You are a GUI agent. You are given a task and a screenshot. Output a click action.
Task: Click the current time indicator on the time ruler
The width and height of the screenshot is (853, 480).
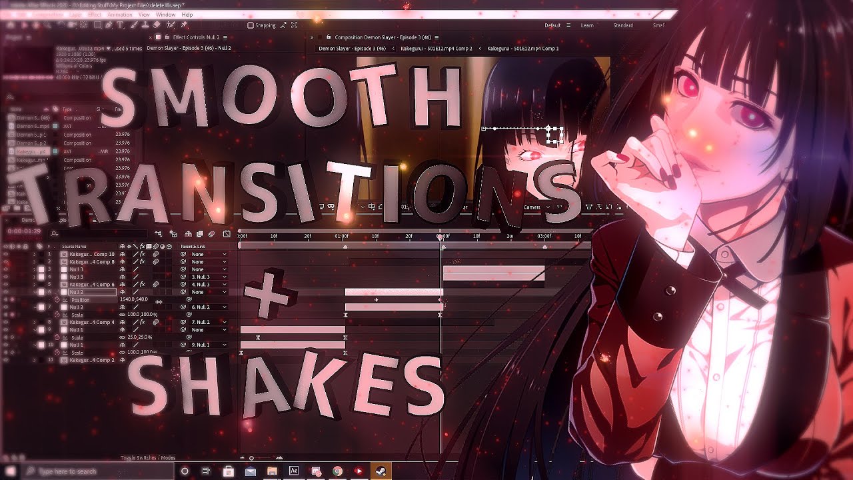pos(440,236)
